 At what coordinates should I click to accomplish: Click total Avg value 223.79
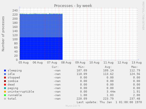tap(108, 99)
